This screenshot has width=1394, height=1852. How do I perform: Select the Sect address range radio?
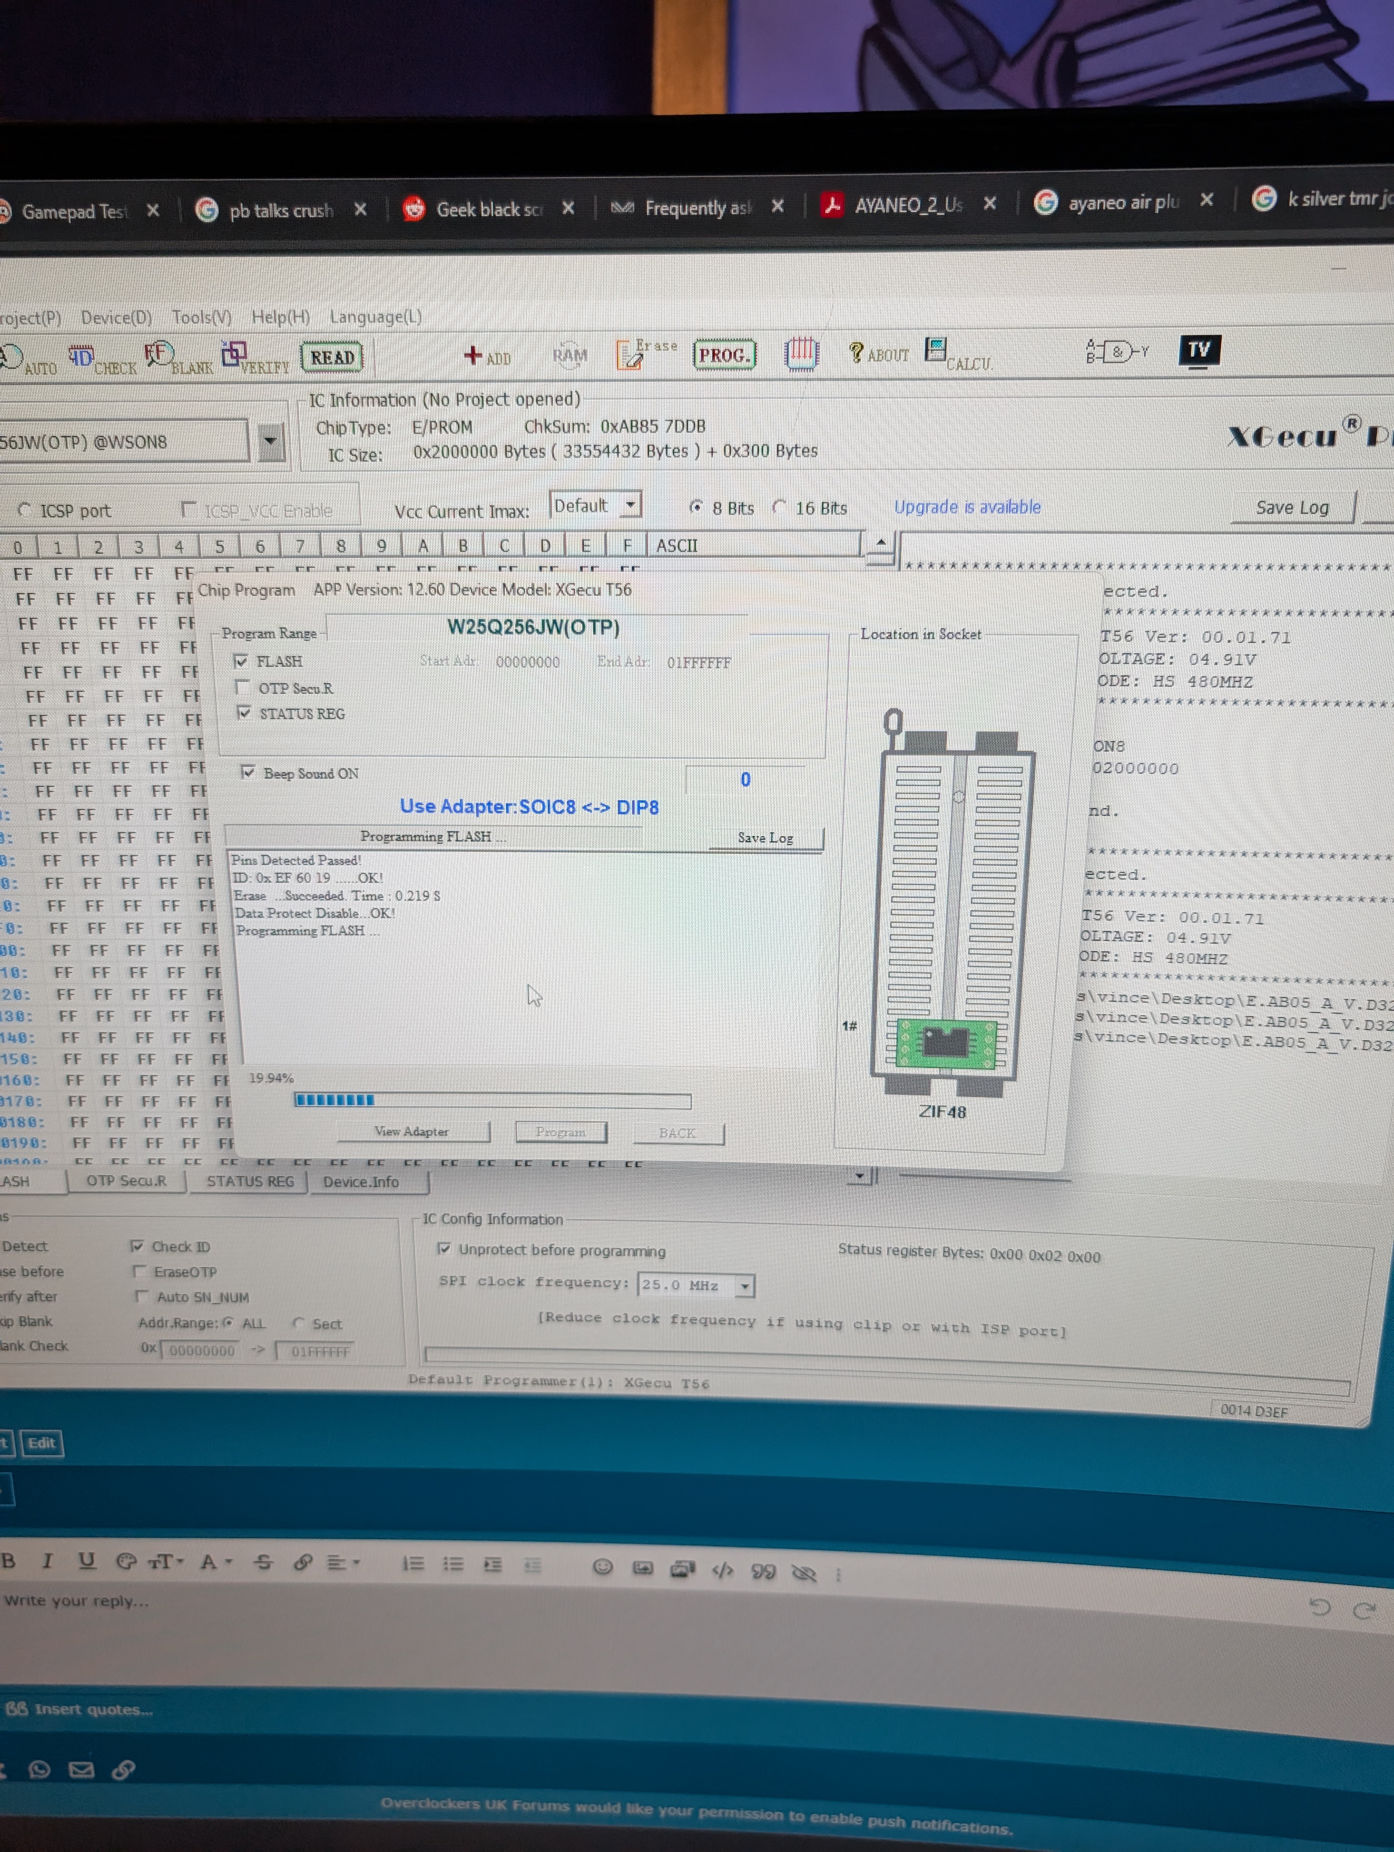click(299, 1323)
